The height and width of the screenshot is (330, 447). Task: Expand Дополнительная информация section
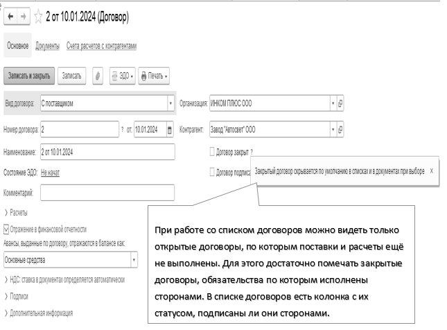[39, 313]
